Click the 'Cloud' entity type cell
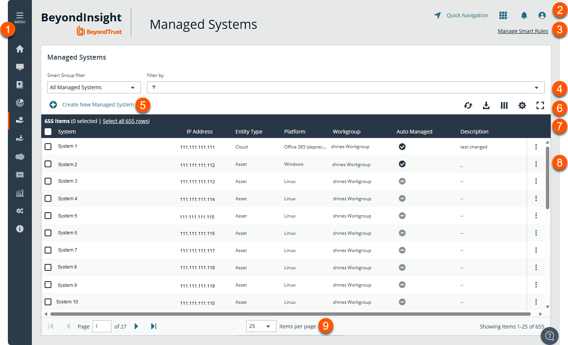The height and width of the screenshot is (345, 568). point(241,147)
